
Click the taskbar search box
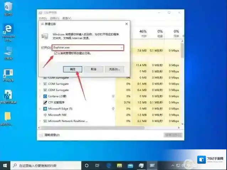(x=46, y=165)
